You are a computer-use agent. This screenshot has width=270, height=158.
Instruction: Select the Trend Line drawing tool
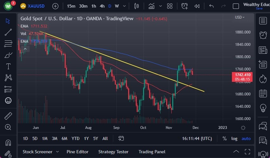[8, 32]
